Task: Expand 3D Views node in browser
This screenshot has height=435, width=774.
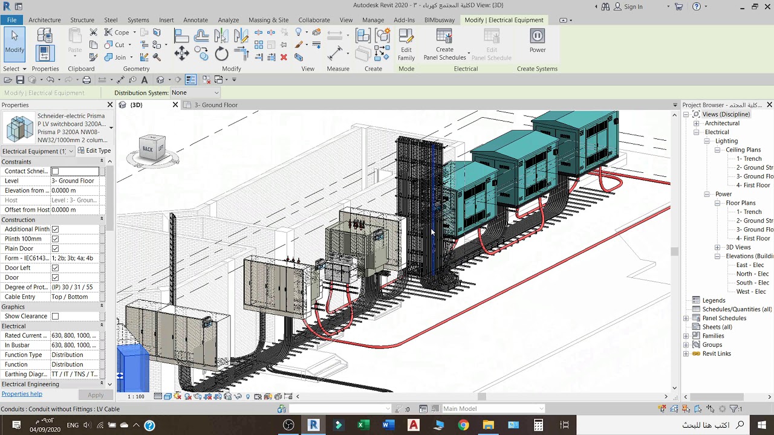Action: coord(717,248)
